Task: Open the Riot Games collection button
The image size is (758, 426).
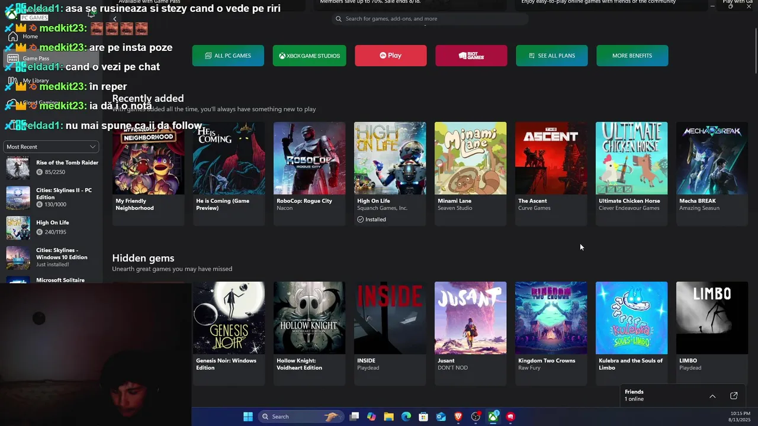Action: click(471, 56)
